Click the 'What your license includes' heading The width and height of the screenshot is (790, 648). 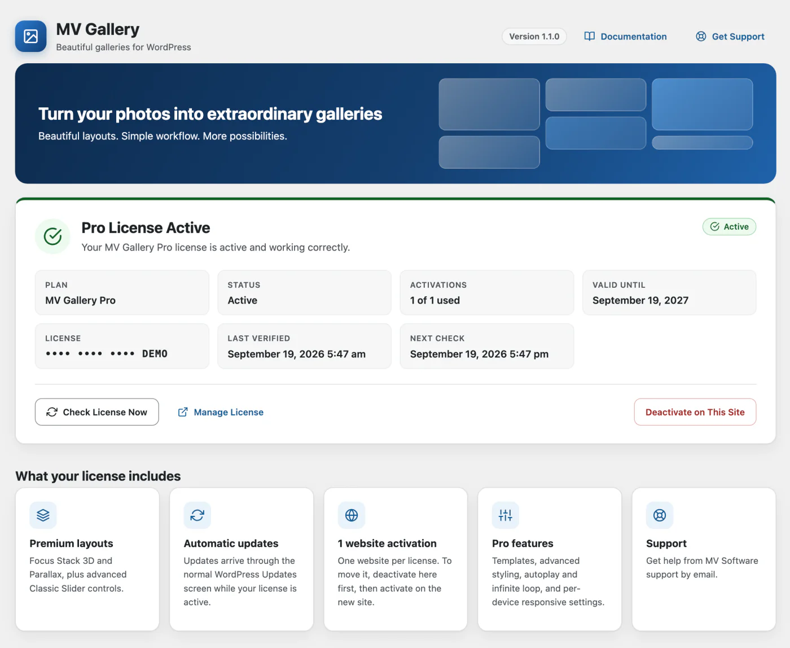pos(98,476)
